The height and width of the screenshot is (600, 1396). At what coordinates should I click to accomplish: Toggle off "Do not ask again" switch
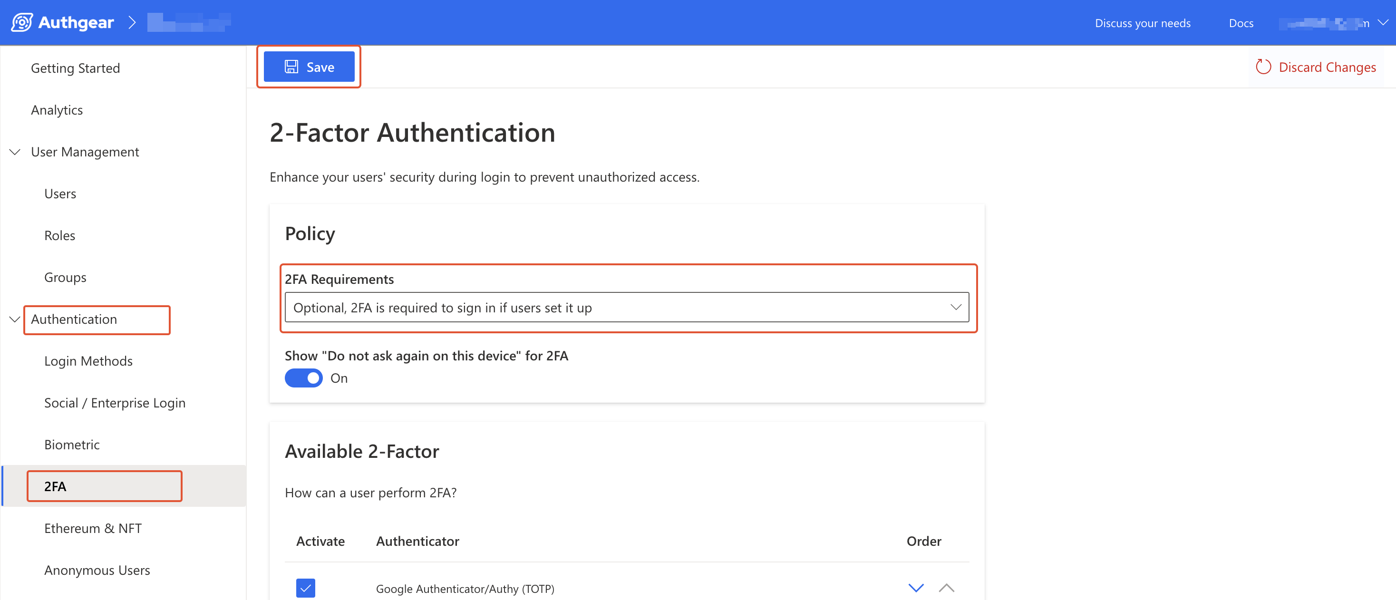(x=303, y=378)
